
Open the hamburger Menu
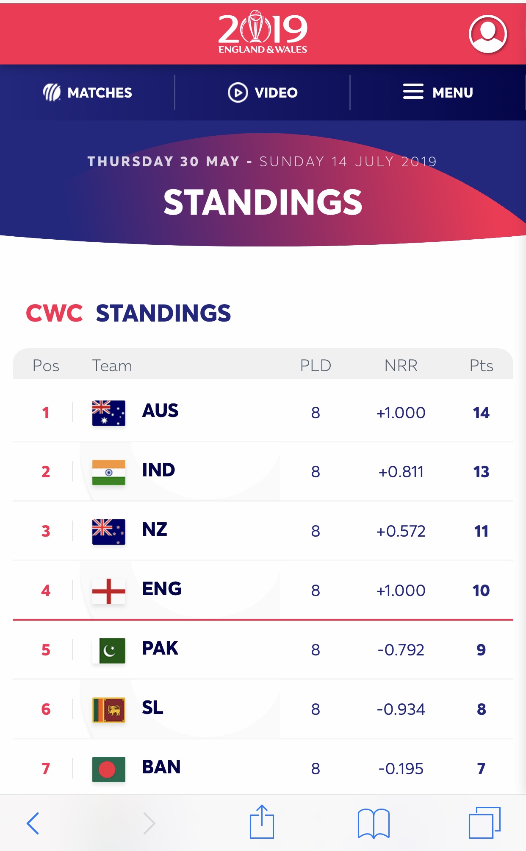click(x=438, y=92)
